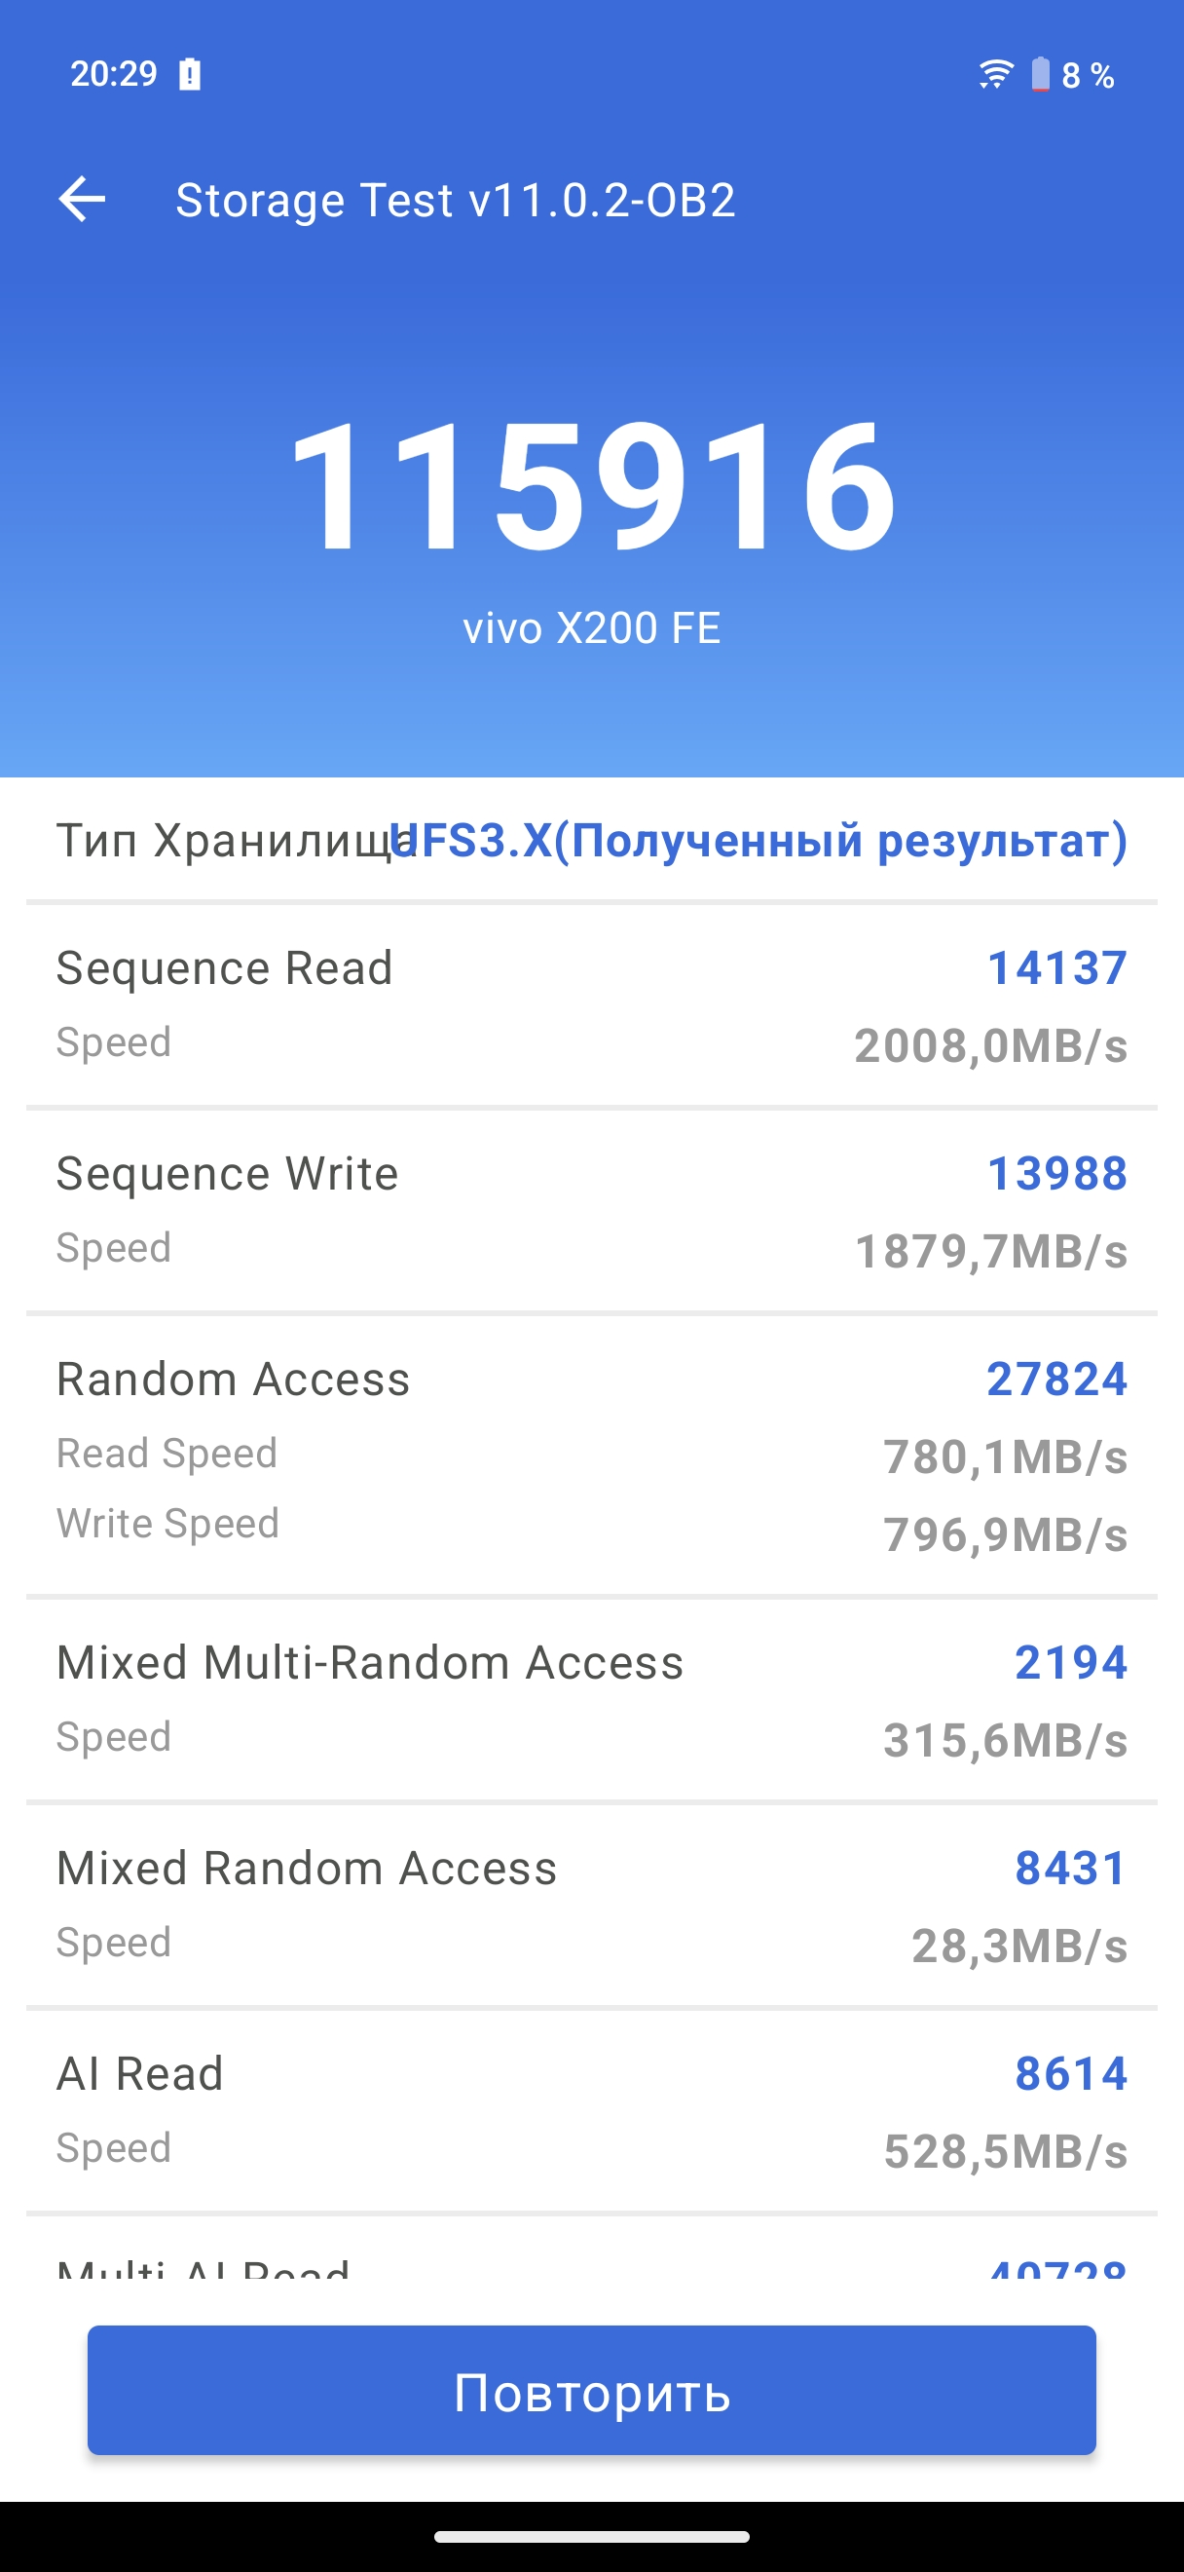Tap the total score 115916
This screenshot has width=1184, height=2572.
pyautogui.click(x=593, y=486)
